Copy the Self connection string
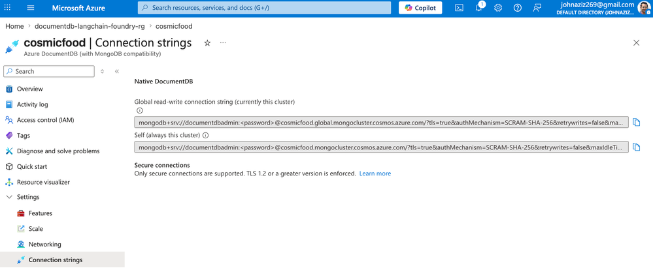The height and width of the screenshot is (270, 653). [637, 147]
